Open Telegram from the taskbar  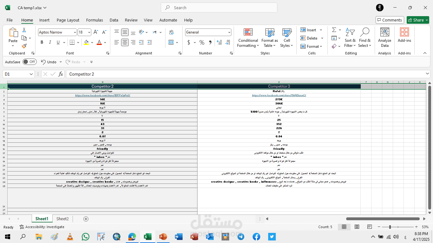coord(241,236)
